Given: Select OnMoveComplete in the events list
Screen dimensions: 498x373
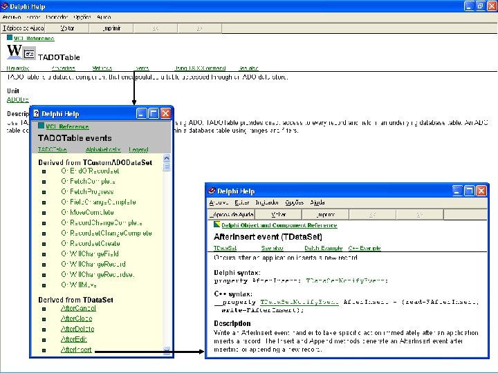Looking at the screenshot, I should coord(87,213).
